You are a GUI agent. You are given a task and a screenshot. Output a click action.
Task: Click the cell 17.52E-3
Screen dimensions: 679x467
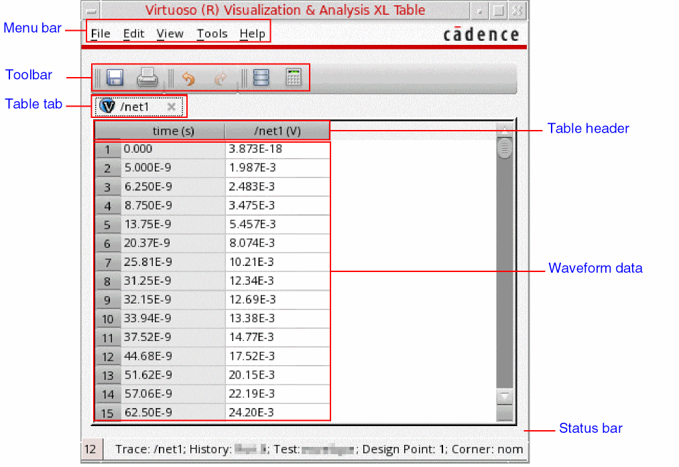point(277,356)
